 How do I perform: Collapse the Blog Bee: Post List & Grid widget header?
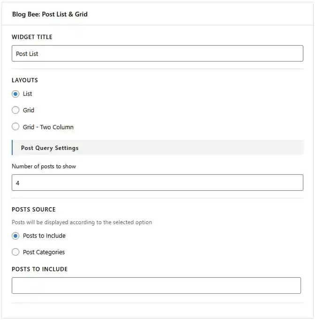(158, 14)
